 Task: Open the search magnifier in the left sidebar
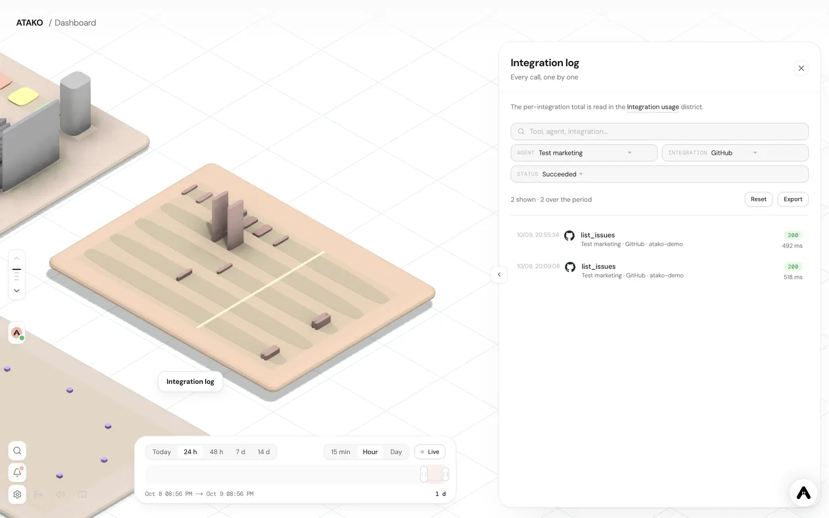17,451
